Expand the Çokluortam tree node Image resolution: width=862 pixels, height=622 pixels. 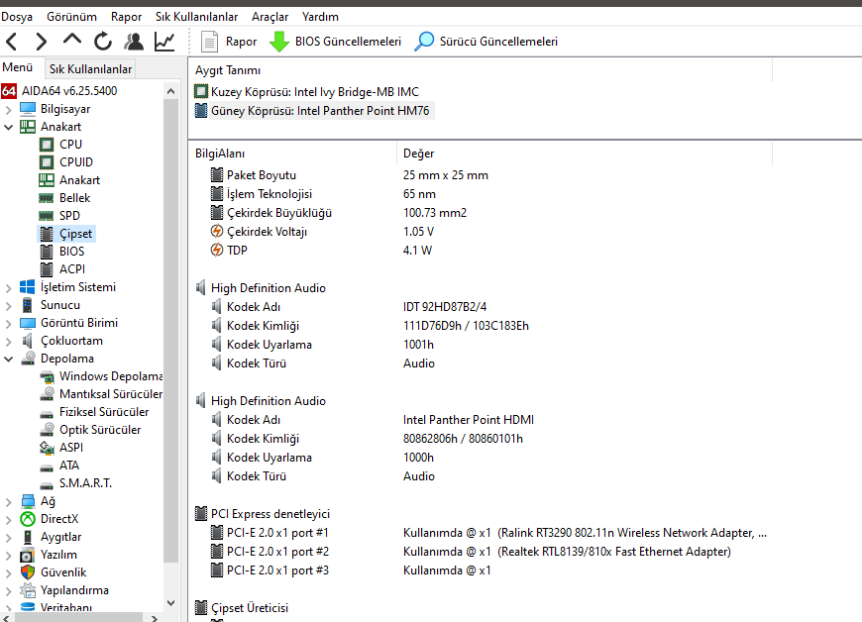[8, 342]
